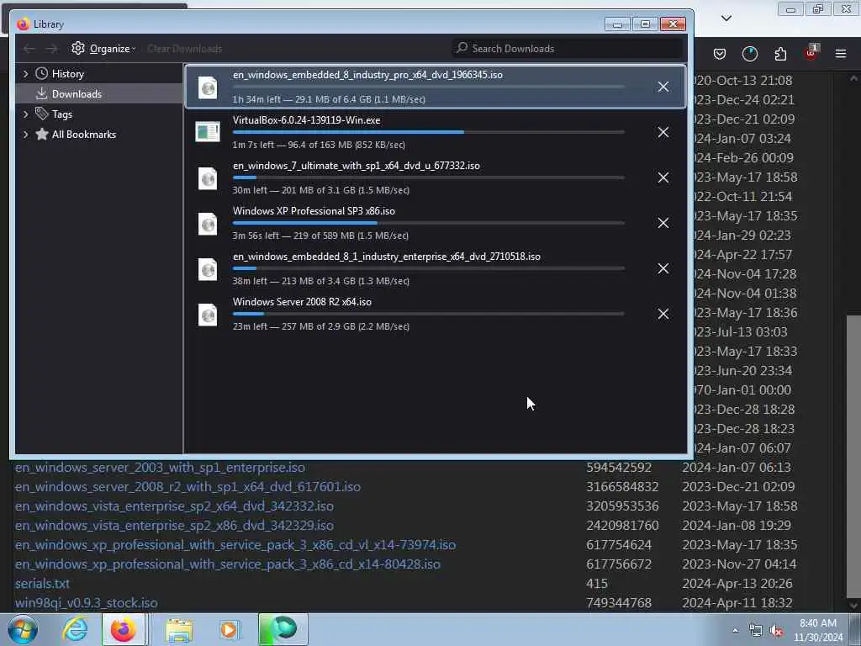Go back with Library back arrow
The image size is (861, 646).
[29, 49]
